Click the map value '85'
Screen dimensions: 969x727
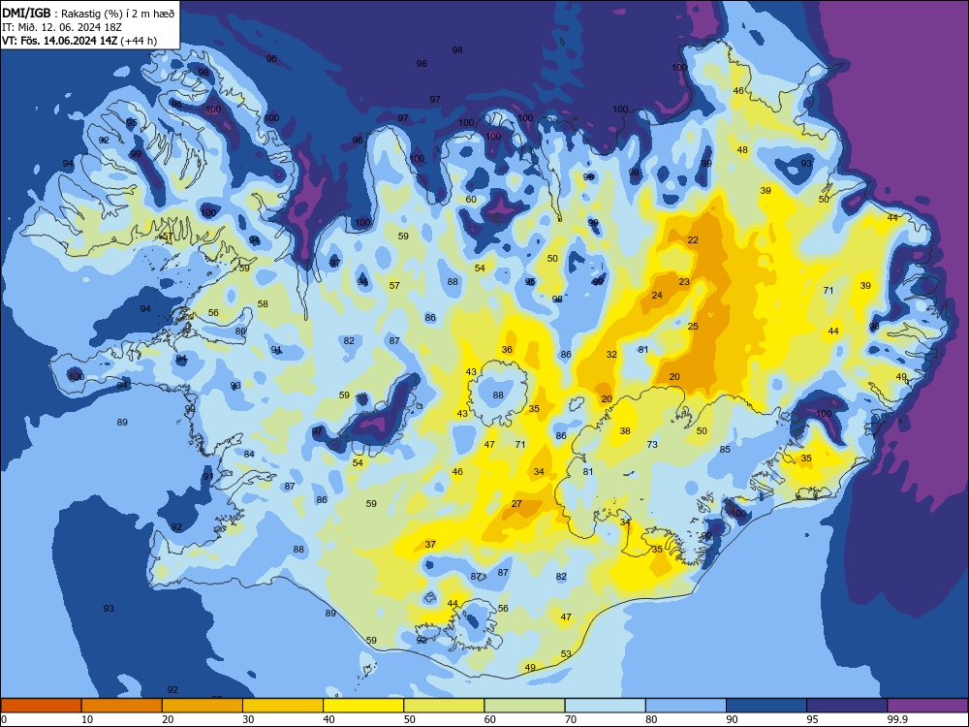point(725,449)
